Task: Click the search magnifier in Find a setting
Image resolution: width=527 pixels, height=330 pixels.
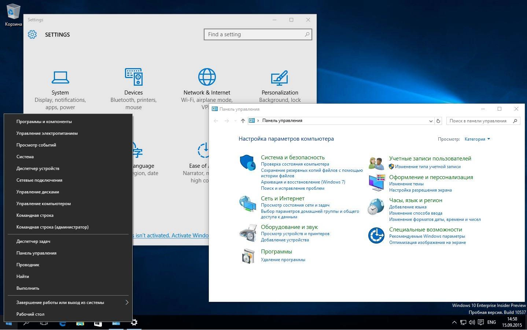Action: 307,34
